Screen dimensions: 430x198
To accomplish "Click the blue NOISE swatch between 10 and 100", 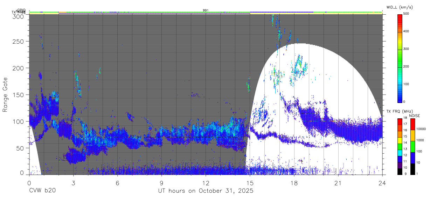I will click(412, 158).
